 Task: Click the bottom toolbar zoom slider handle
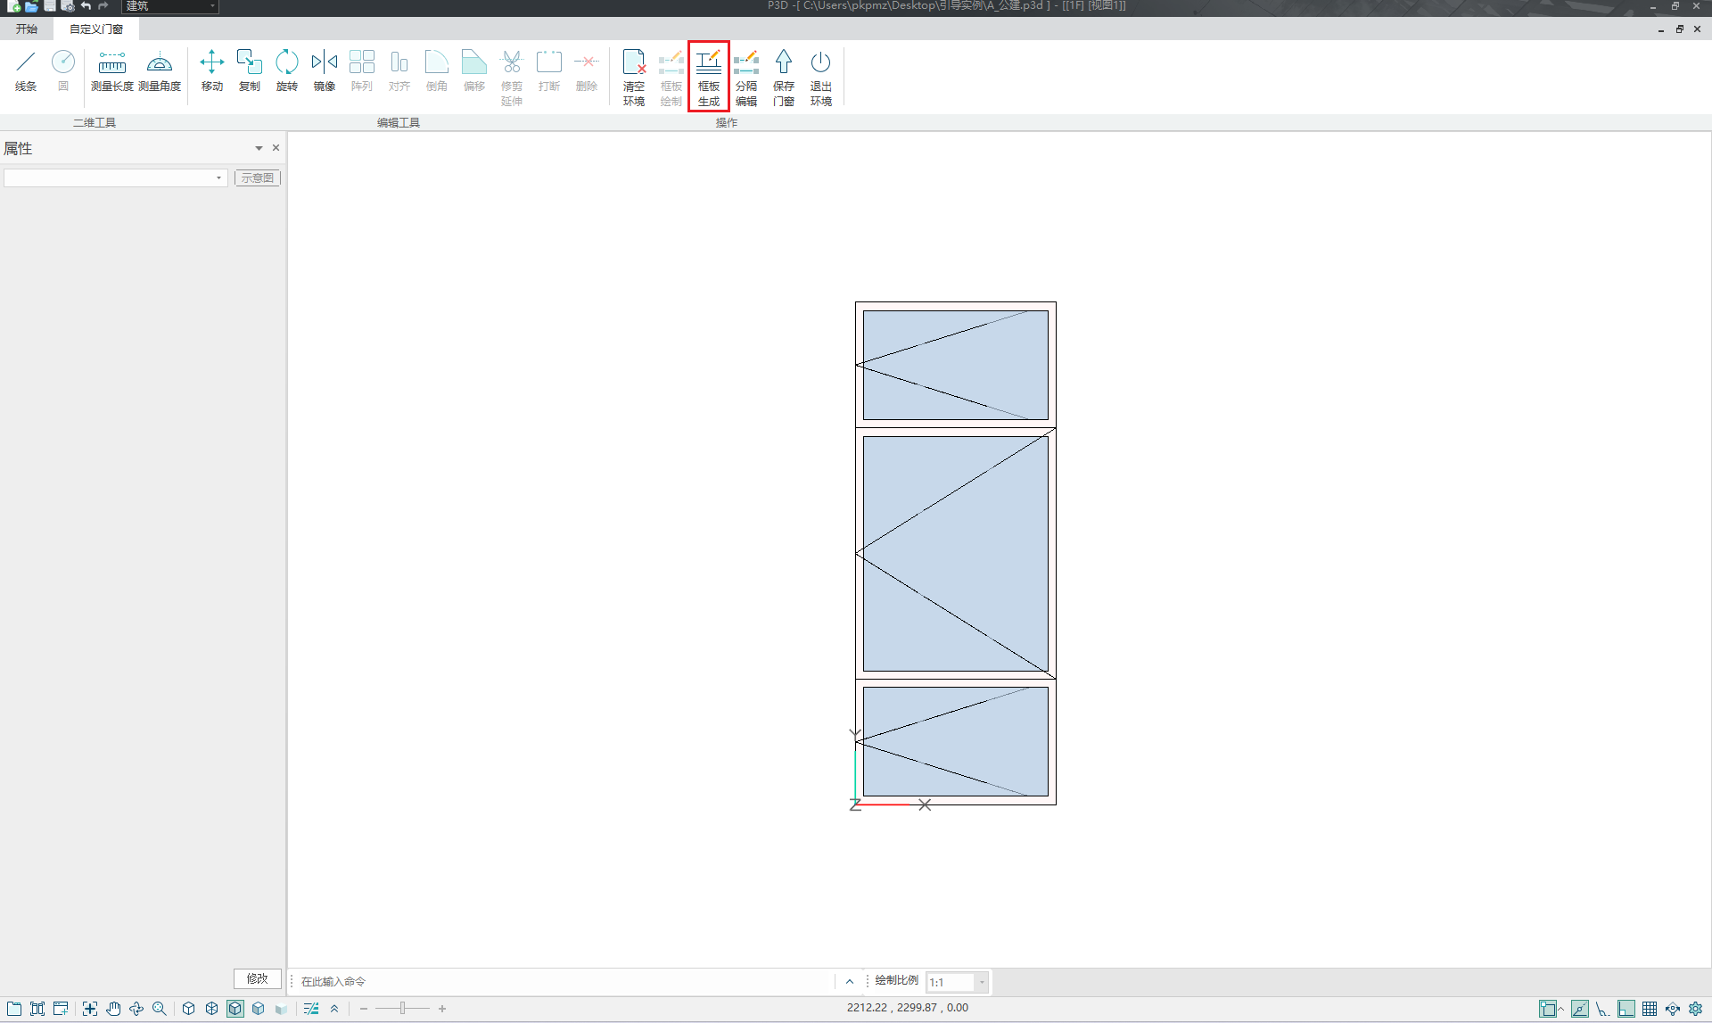click(x=402, y=1009)
